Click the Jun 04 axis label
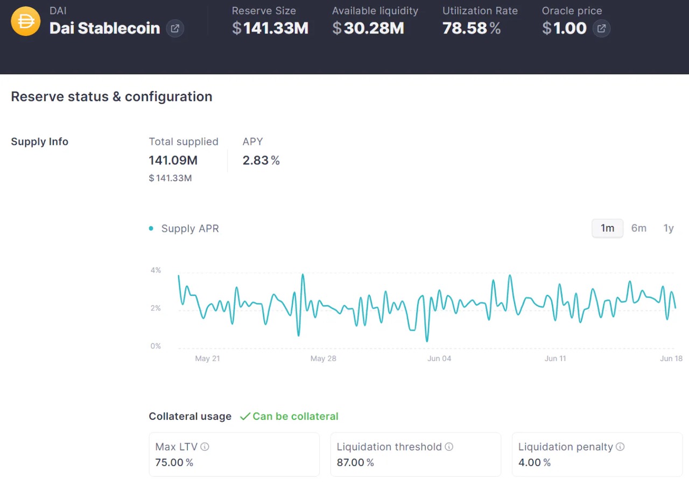The height and width of the screenshot is (482, 689). (x=439, y=359)
